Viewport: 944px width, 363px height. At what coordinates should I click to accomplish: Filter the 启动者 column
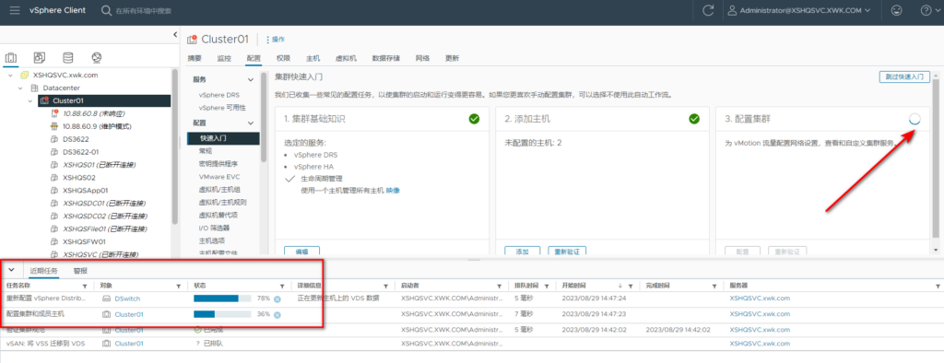pyautogui.click(x=499, y=286)
